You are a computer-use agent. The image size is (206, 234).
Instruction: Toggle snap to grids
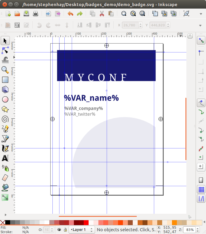point(201,190)
